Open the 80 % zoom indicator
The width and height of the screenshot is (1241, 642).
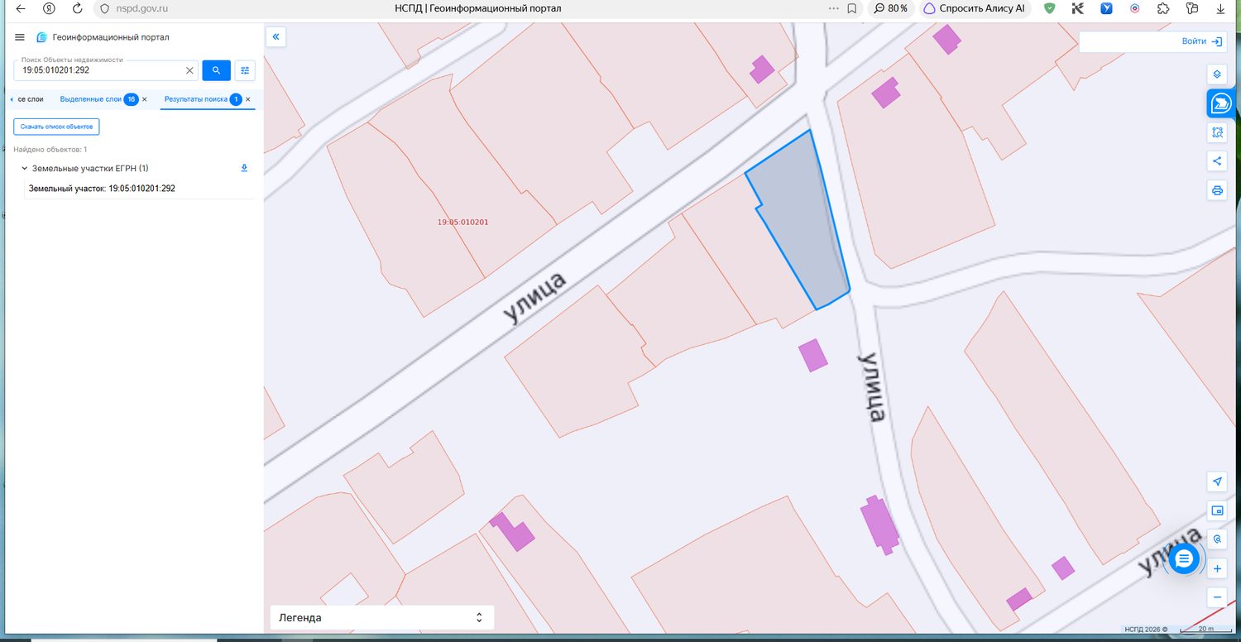(890, 8)
